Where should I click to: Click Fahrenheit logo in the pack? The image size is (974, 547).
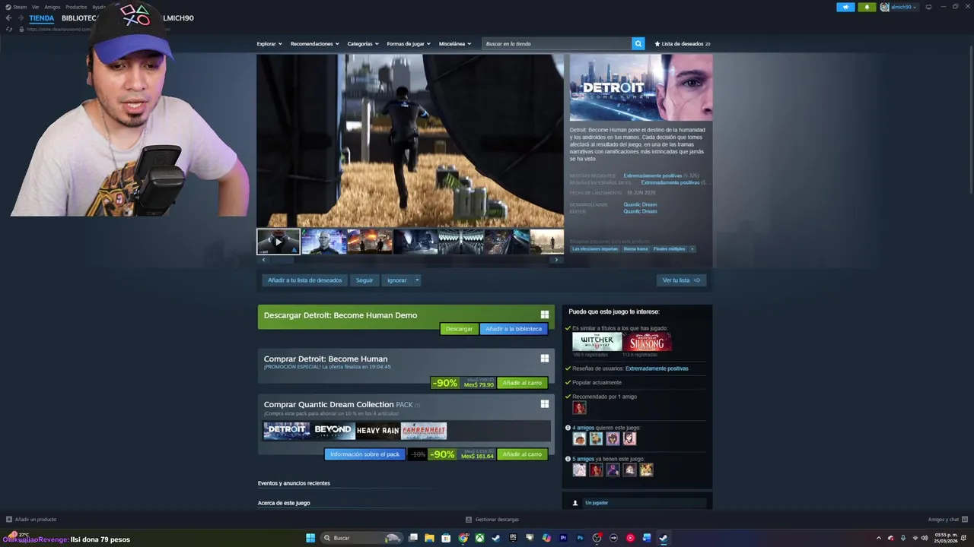pos(424,431)
